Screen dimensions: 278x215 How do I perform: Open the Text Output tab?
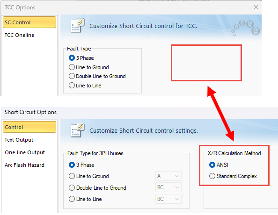click(x=19, y=140)
